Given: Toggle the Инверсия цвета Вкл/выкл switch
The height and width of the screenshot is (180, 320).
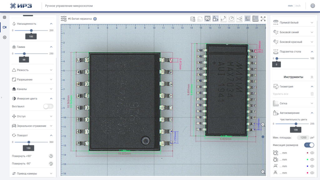Looking at the screenshot, I should (48, 106).
